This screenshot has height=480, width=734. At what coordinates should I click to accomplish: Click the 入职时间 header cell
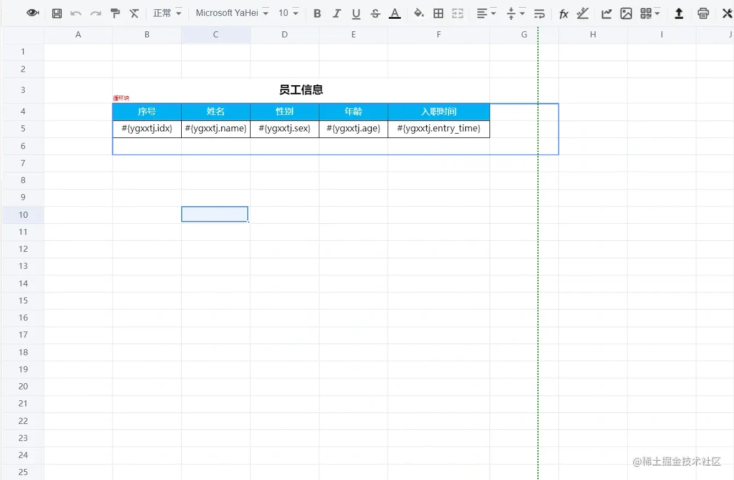(x=439, y=112)
